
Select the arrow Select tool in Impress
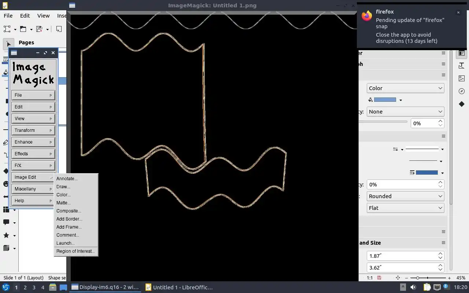coord(8,43)
